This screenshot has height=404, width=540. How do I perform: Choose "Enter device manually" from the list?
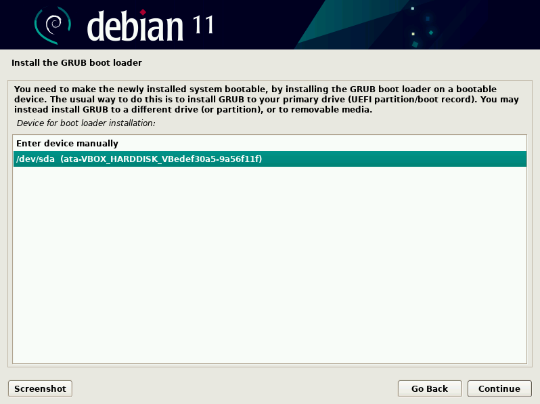67,144
